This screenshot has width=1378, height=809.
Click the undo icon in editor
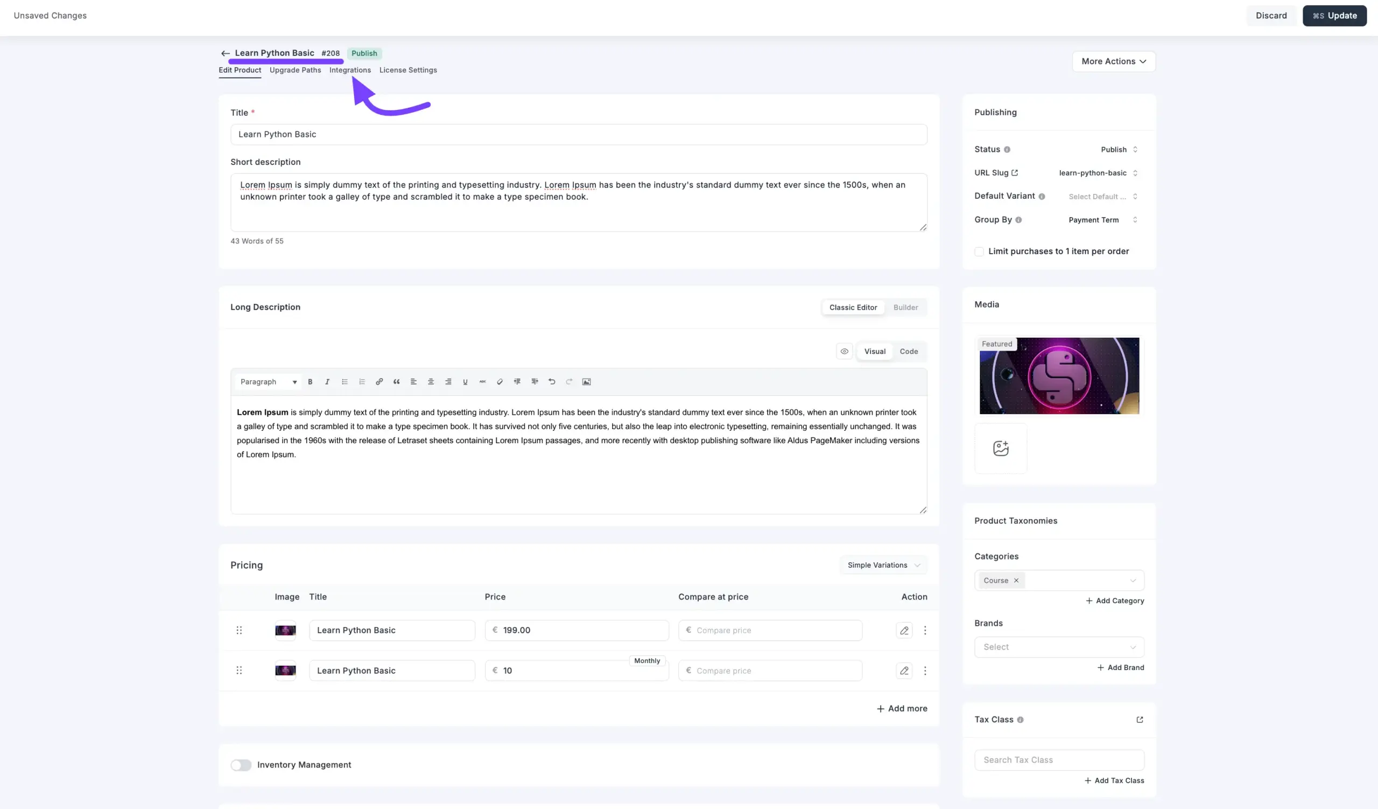[x=552, y=382]
